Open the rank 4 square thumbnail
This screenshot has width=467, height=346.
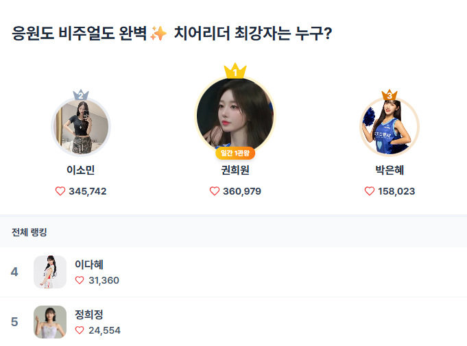[50, 272]
